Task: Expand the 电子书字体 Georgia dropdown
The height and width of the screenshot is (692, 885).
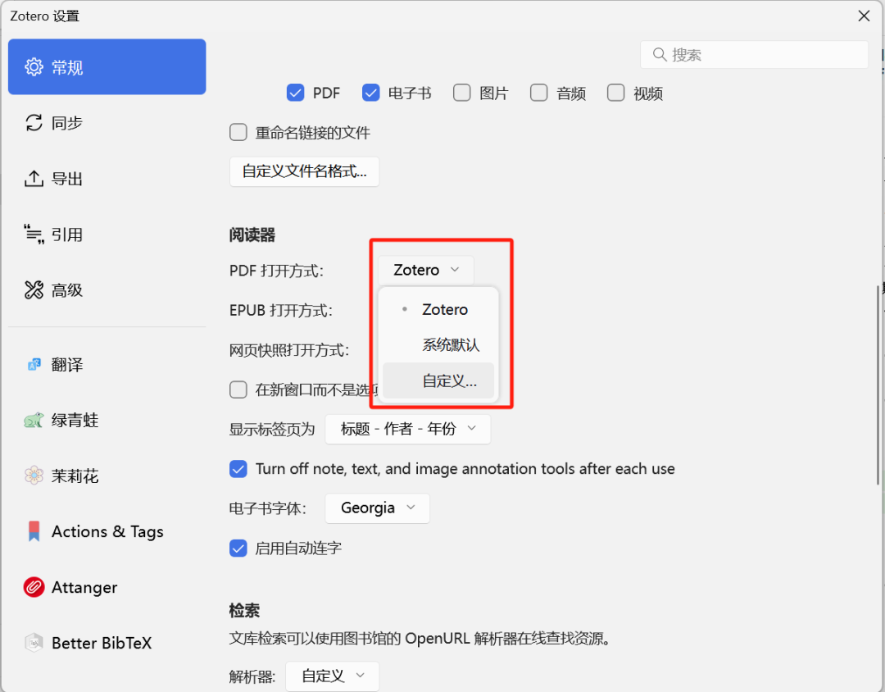Action: click(377, 508)
